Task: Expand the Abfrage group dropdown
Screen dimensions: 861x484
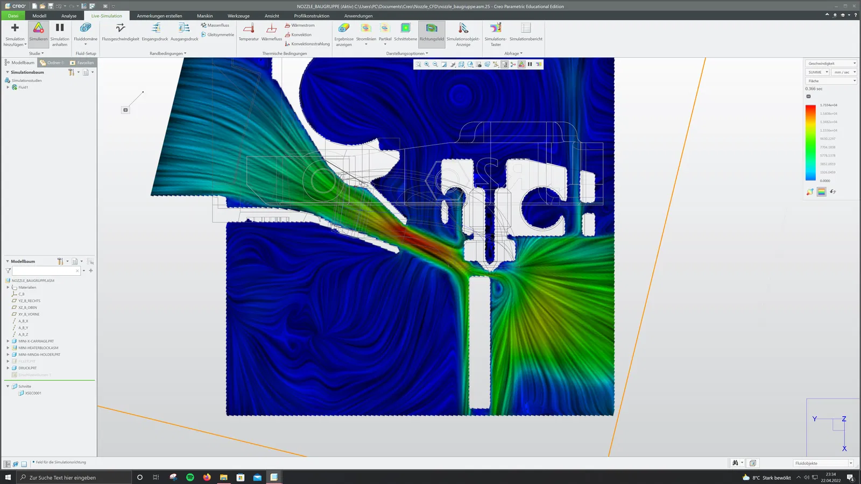Action: (513, 53)
